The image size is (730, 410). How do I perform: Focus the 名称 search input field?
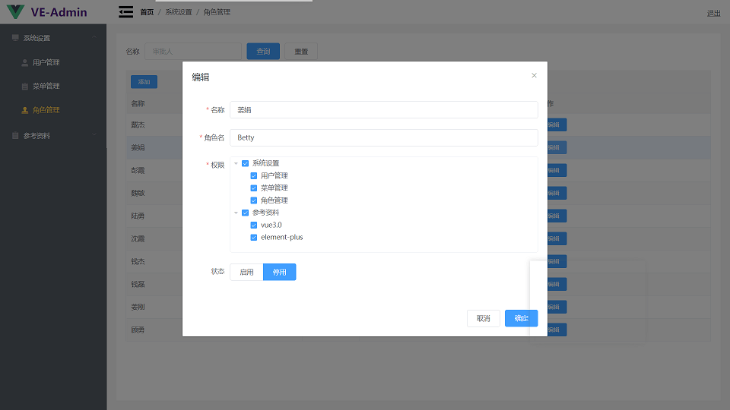coord(192,51)
